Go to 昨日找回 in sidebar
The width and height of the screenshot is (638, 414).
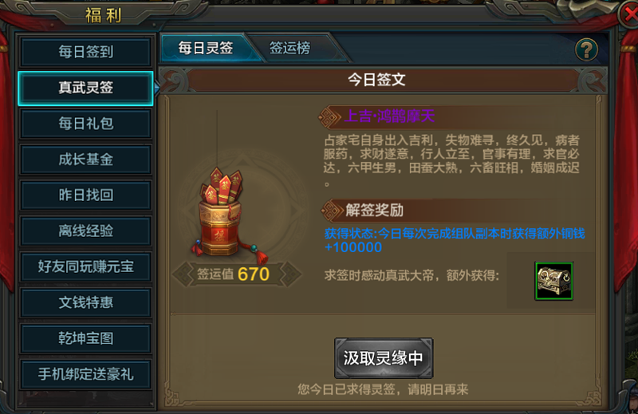click(86, 195)
